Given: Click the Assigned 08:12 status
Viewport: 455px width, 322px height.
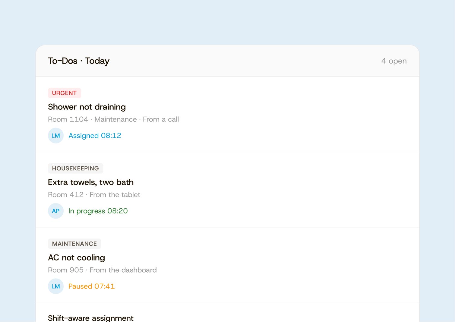Looking at the screenshot, I should pyautogui.click(x=95, y=136).
